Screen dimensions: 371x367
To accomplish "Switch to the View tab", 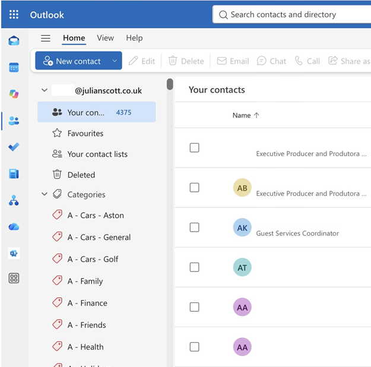I will 105,38.
